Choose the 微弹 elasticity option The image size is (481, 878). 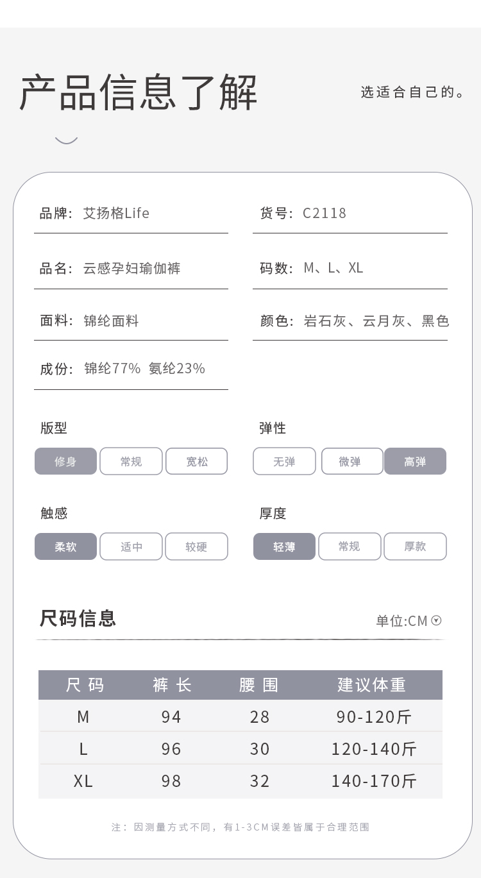point(350,461)
